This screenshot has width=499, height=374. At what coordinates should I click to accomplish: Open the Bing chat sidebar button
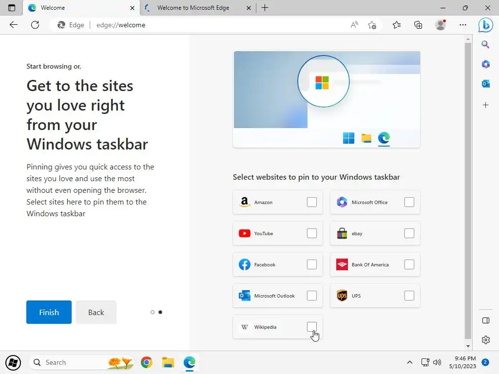coord(486,25)
